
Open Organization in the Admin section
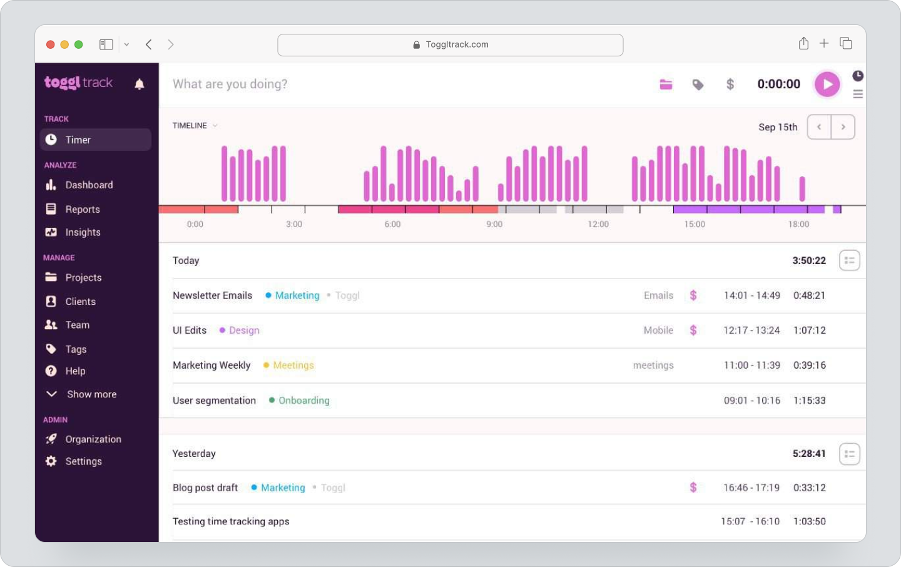93,439
